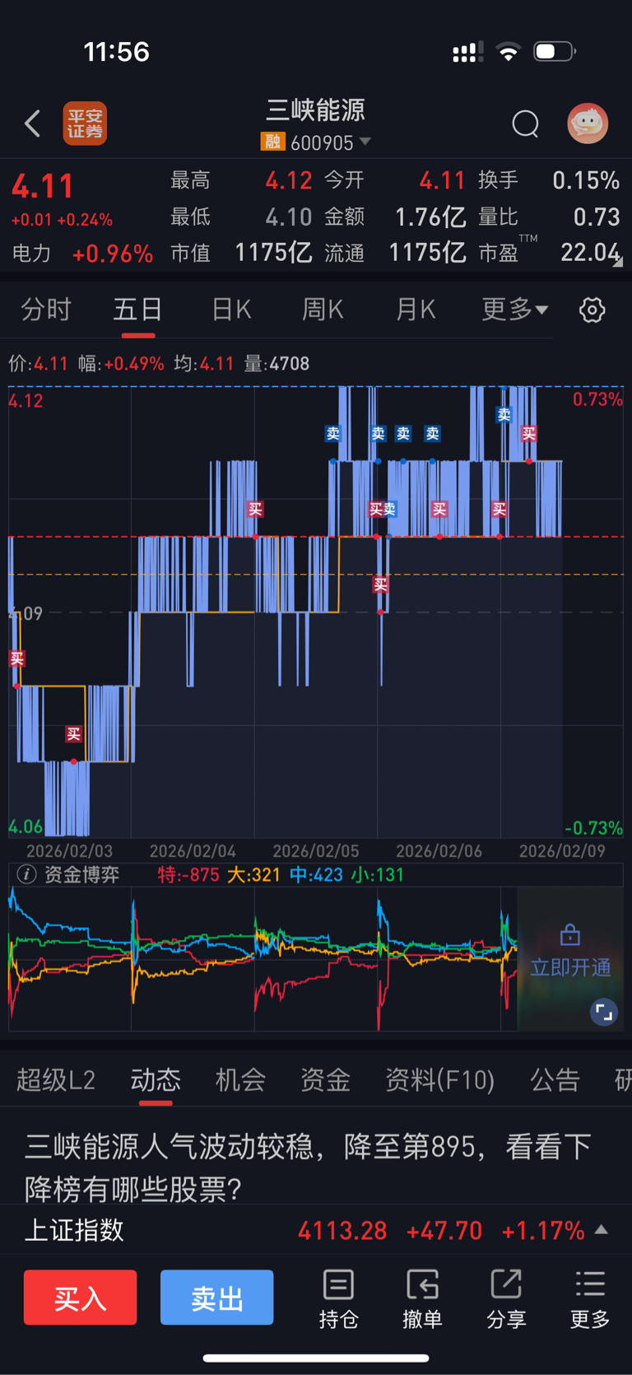632x1375 pixels.
Task: Tap the 买 marker on 2026/02/03 open
Action: coord(16,658)
